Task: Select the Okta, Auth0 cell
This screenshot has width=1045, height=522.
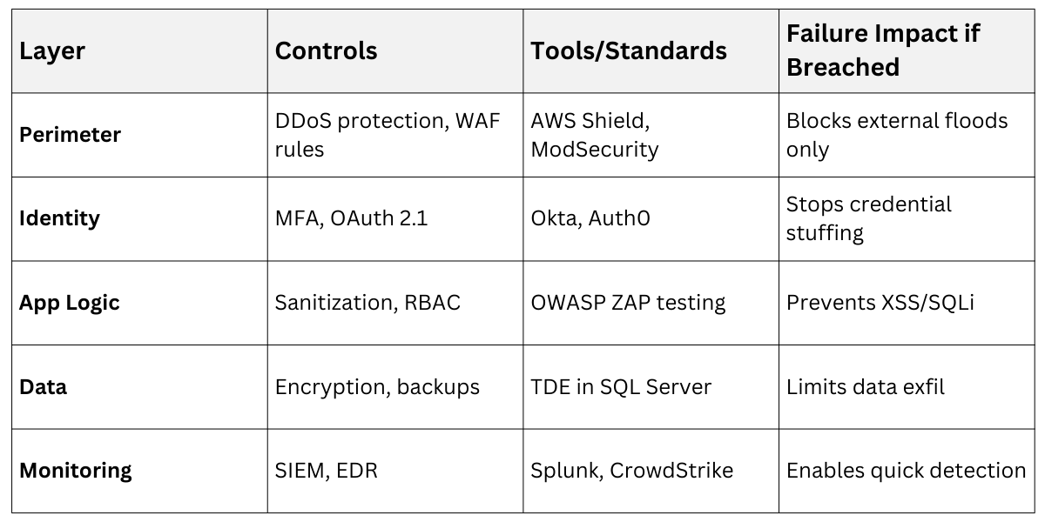Action: click(x=590, y=218)
